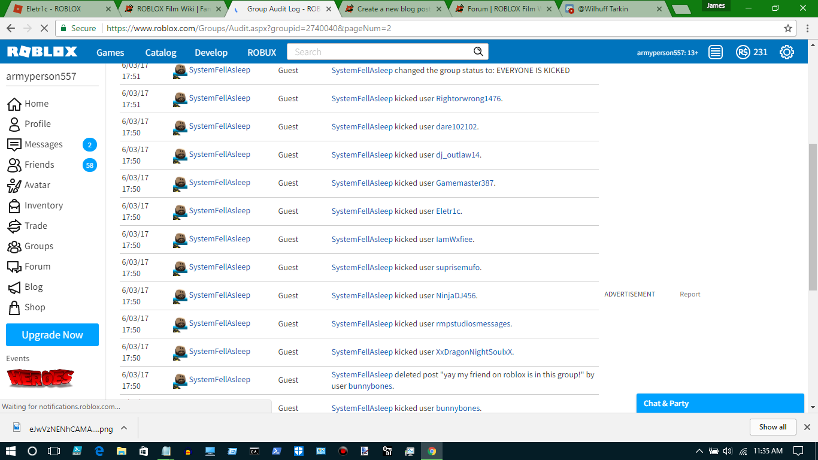
Task: Click the armyperson557: 13+ username in header
Action: (x=667, y=53)
